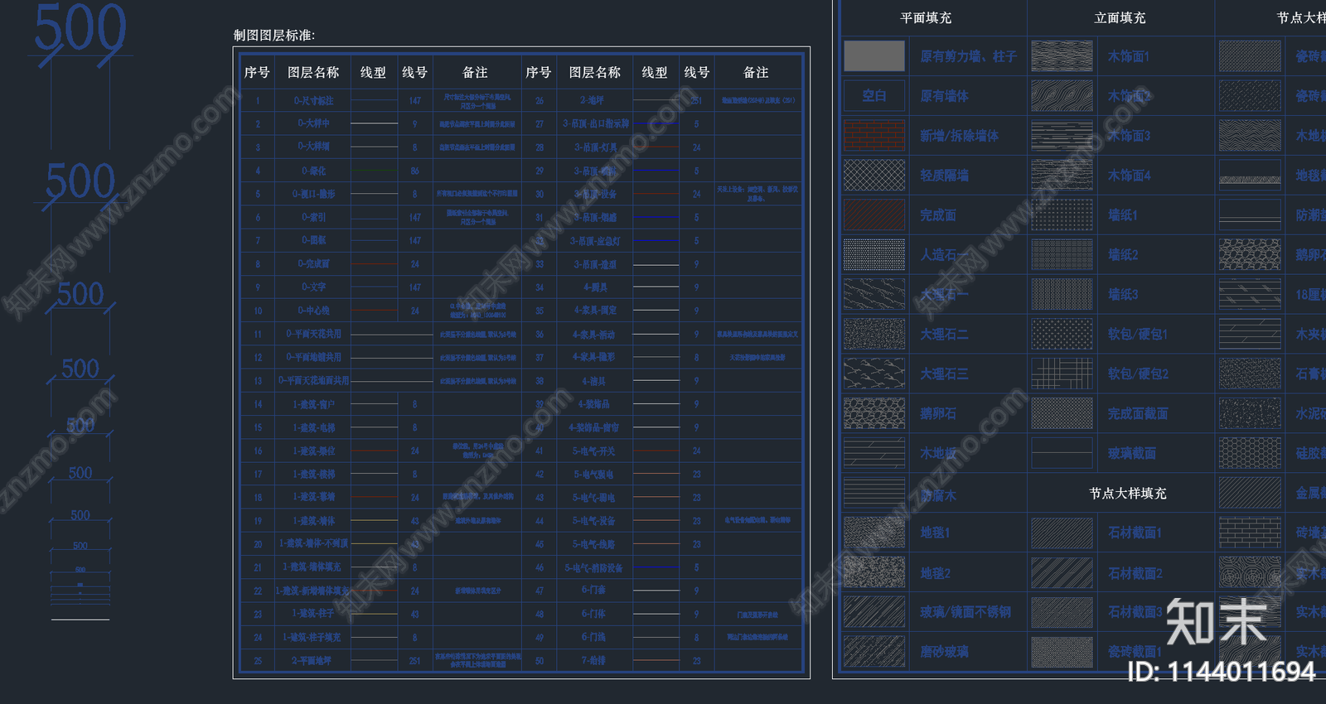1326x704 pixels.
Task: Select layer name 3-吊顶-应急灯
Action: pyautogui.click(x=596, y=241)
